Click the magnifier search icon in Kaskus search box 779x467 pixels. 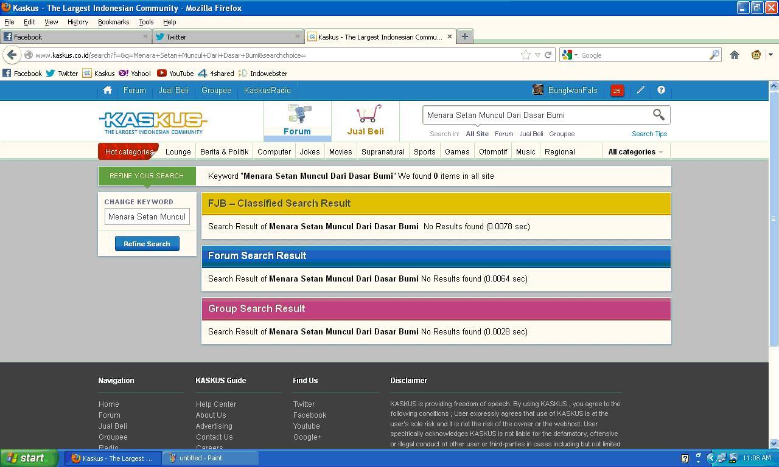pos(658,114)
